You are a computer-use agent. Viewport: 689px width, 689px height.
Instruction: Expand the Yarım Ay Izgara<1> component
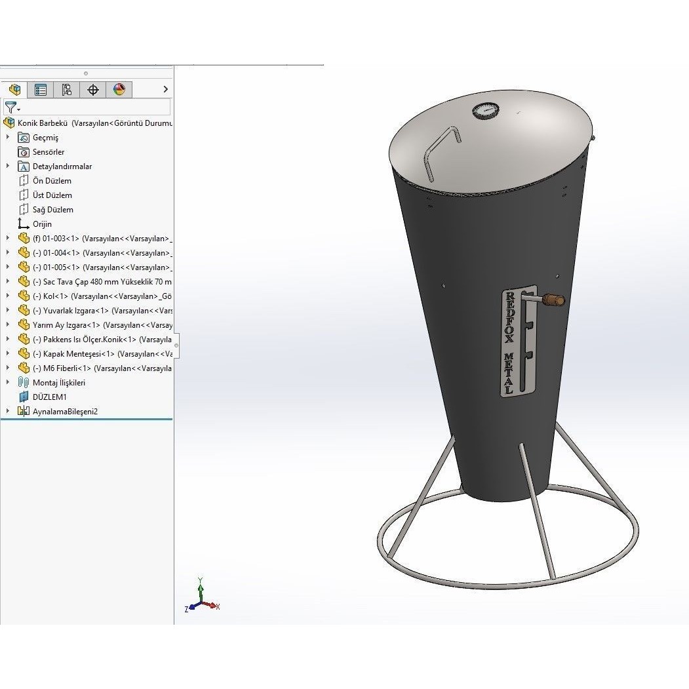tap(7, 325)
